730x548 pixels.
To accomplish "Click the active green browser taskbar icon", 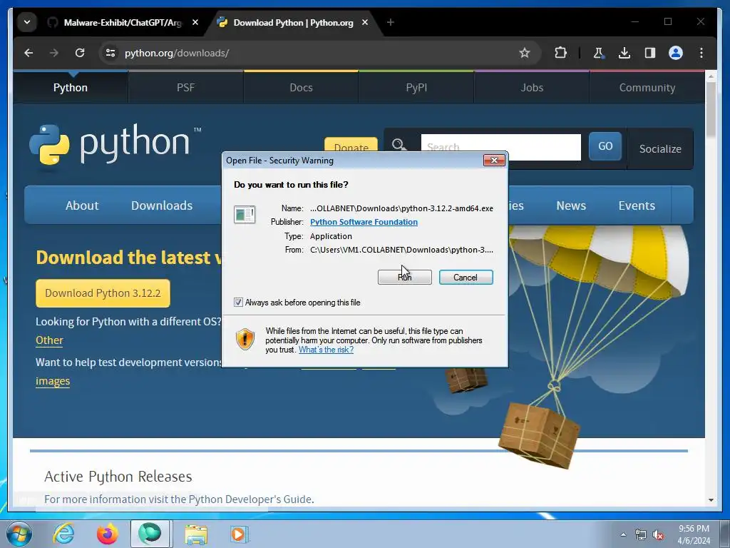I will pos(150,534).
